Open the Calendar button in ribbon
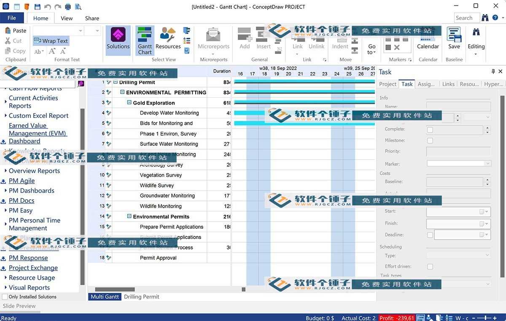This screenshot has width=506, height=321. point(428,39)
